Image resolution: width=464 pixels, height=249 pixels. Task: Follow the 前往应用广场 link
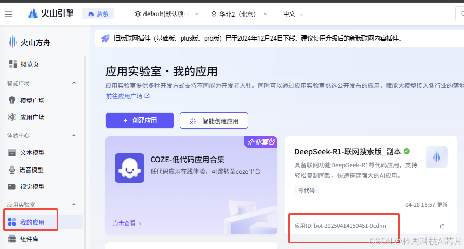(124, 96)
